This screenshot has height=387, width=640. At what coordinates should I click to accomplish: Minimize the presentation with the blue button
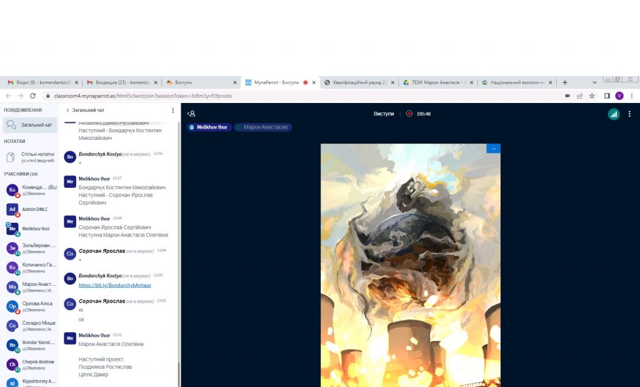coord(493,149)
